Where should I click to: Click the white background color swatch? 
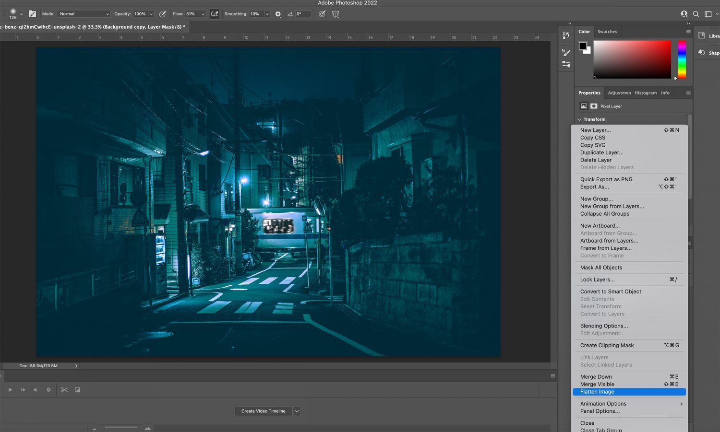coord(588,51)
